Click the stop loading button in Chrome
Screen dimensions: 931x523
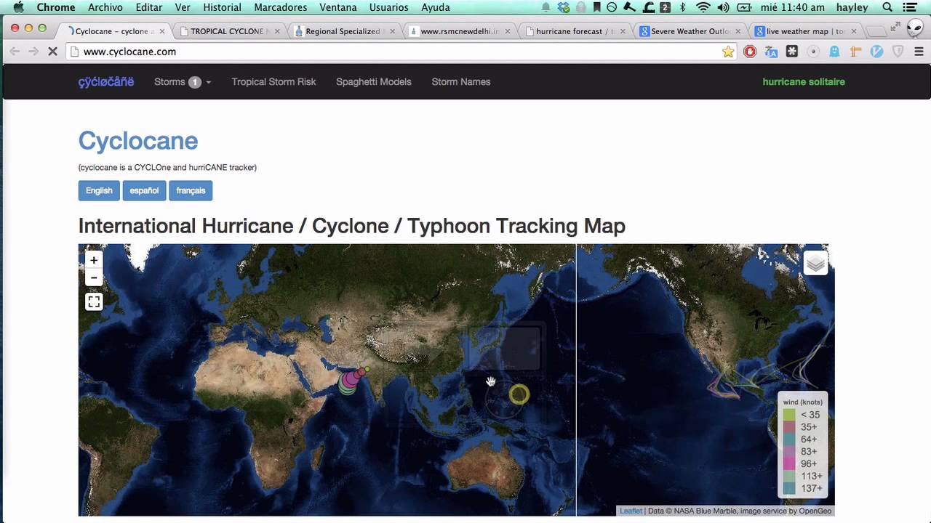(54, 52)
